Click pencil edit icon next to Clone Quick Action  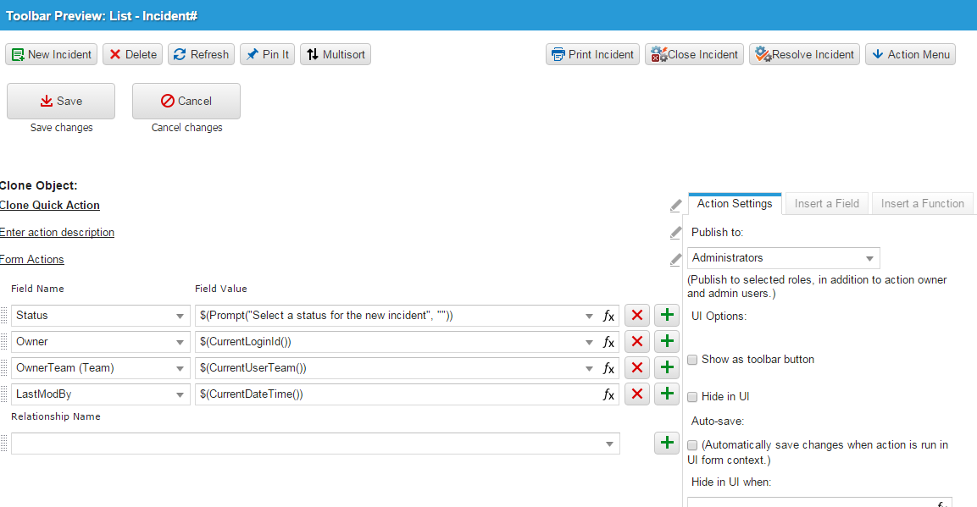tap(675, 206)
